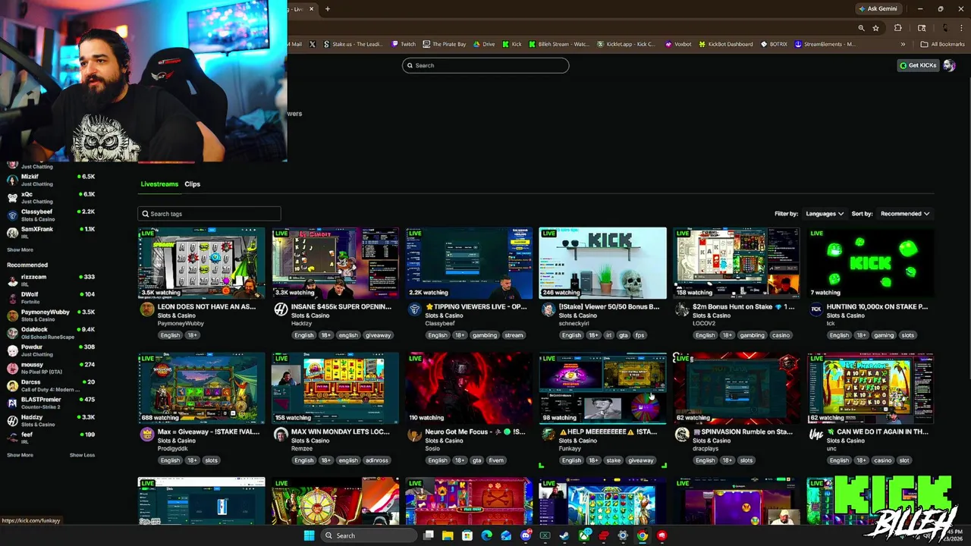
Task: Focus the Kick Search field
Action: coord(485,65)
